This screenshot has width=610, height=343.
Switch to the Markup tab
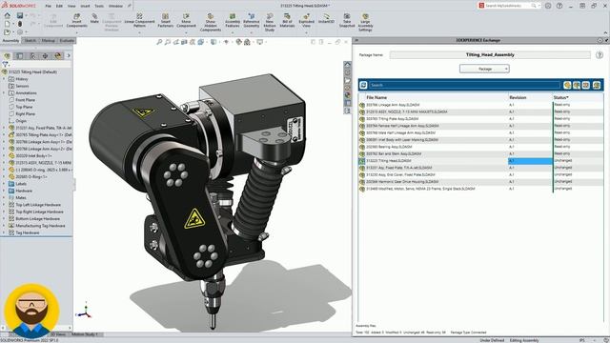(x=49, y=40)
